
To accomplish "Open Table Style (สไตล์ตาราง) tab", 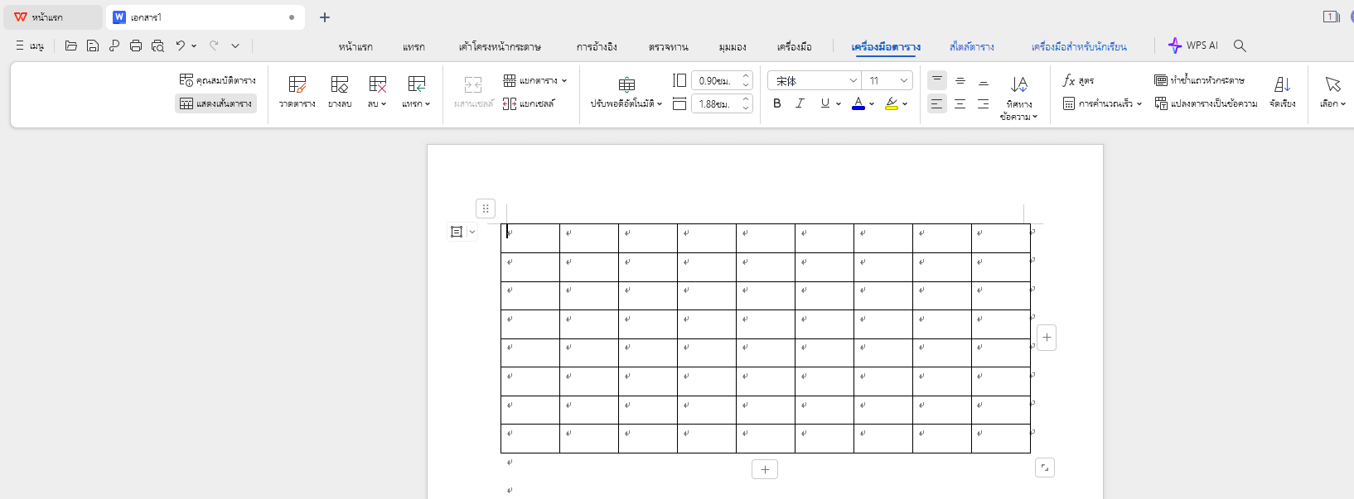I will click(971, 46).
